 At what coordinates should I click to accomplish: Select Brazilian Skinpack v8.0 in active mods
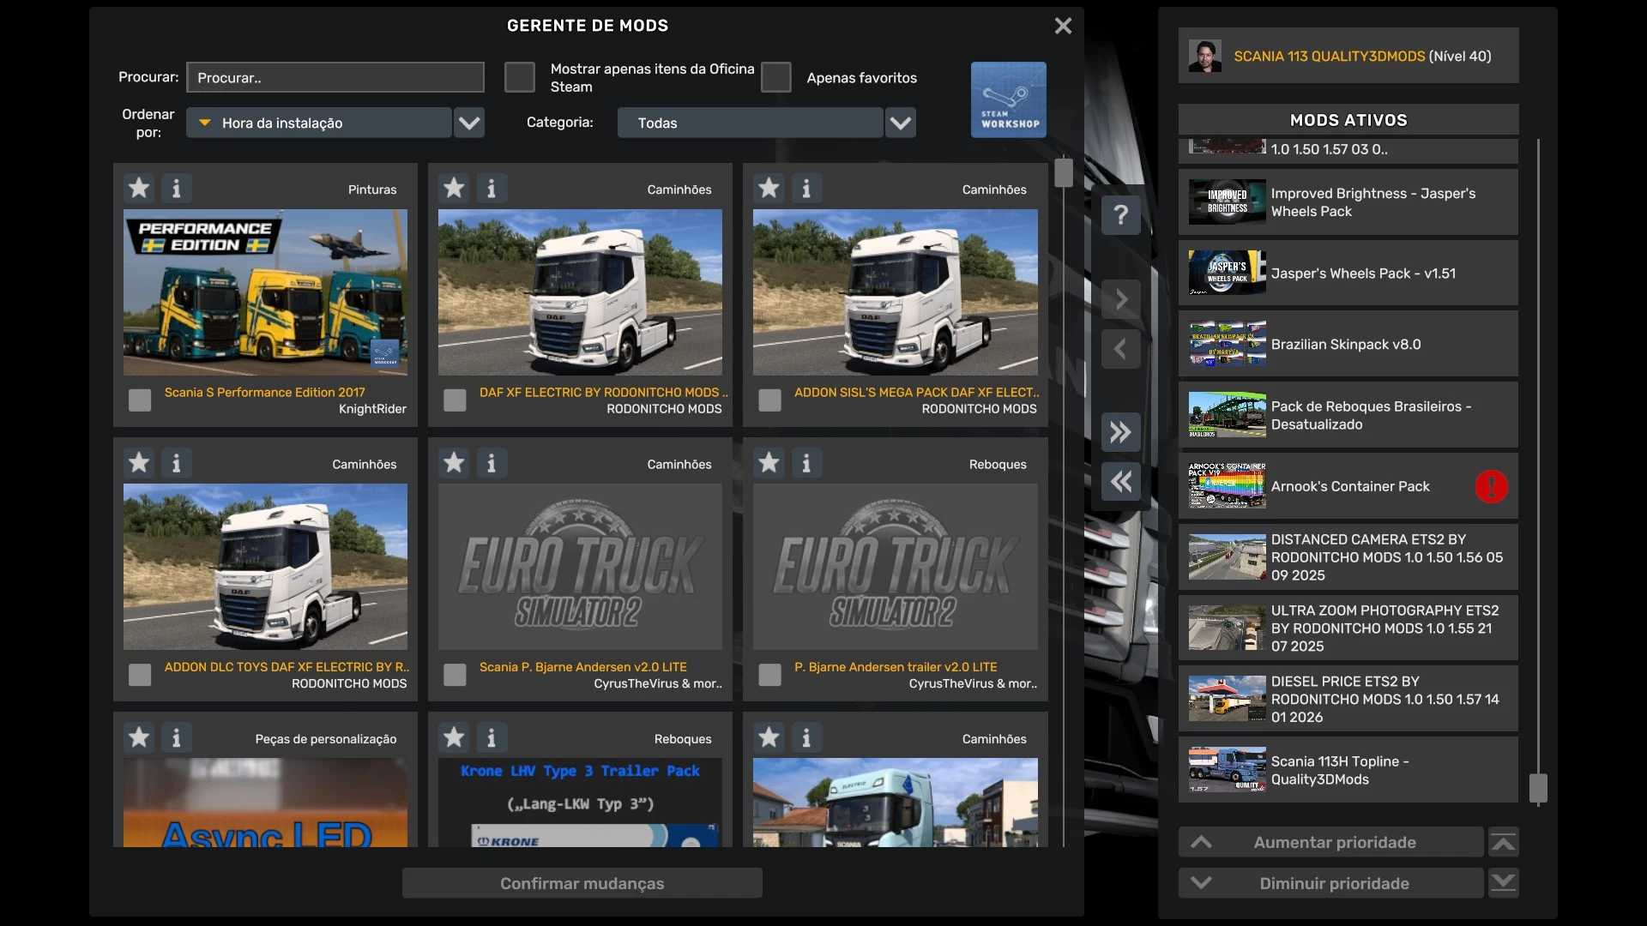pyautogui.click(x=1347, y=344)
